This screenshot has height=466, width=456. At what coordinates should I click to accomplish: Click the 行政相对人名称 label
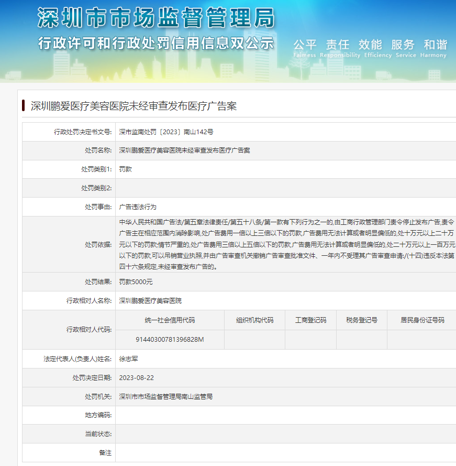pos(89,301)
